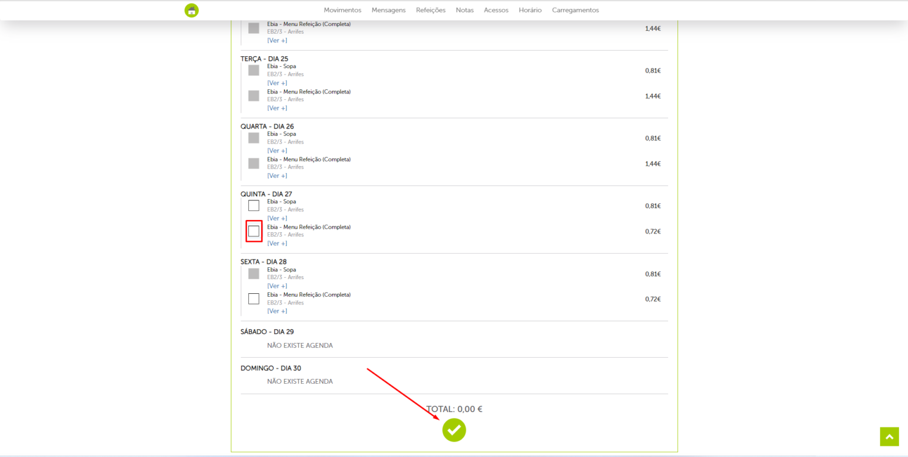Confirm the order with the green checkmark button
The image size is (908, 457).
pyautogui.click(x=454, y=430)
